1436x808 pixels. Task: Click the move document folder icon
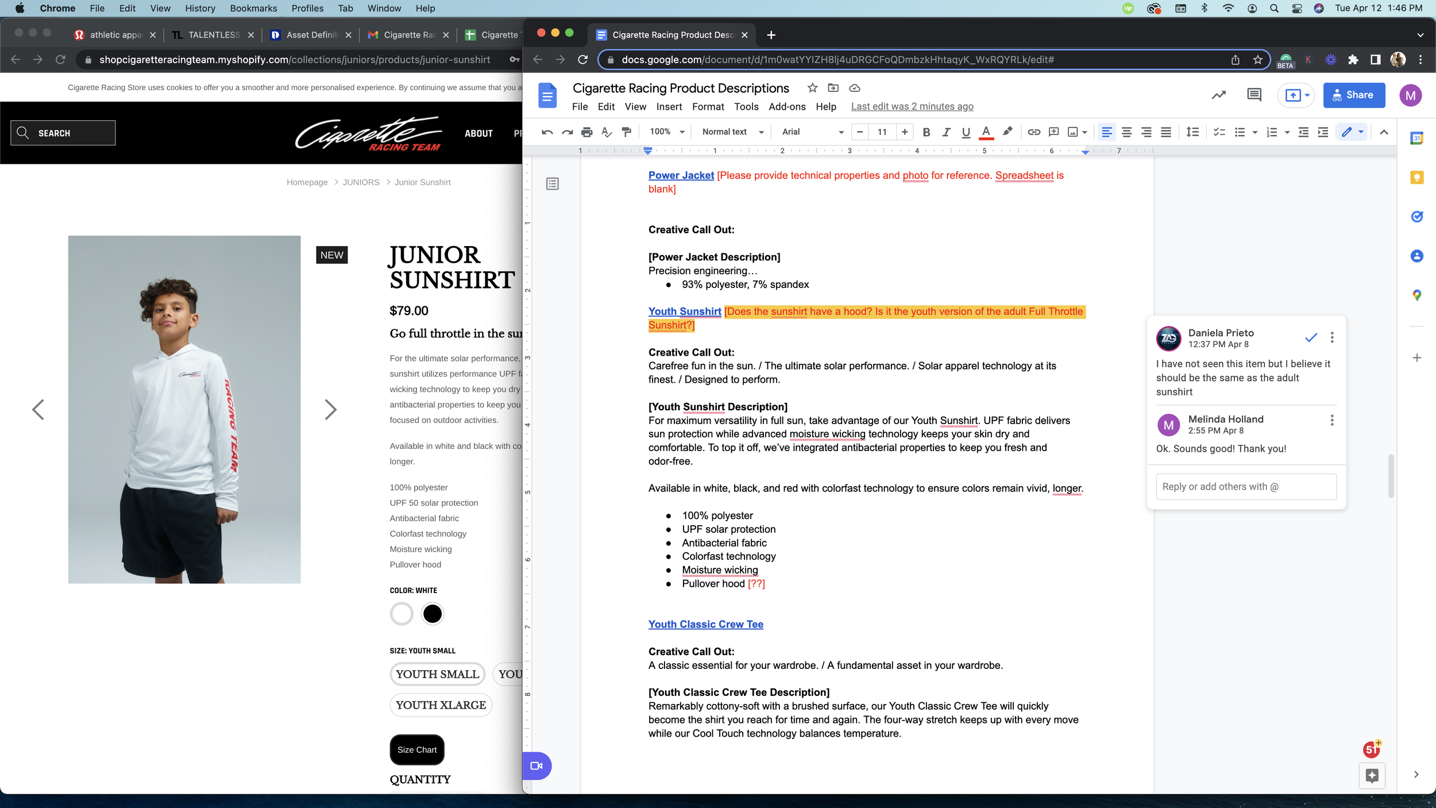pyautogui.click(x=833, y=88)
